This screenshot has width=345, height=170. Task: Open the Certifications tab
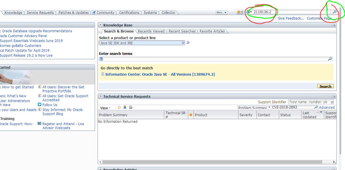tap(129, 12)
